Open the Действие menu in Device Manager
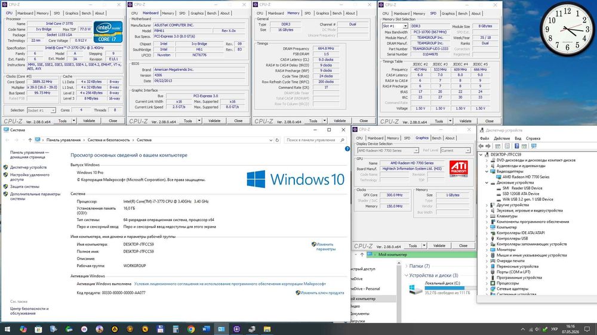597x335 pixels. (501, 138)
